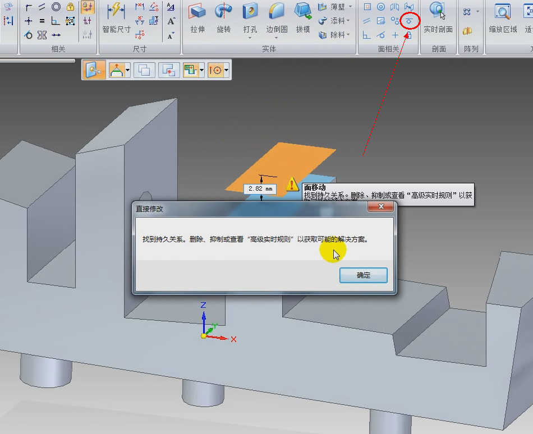This screenshot has width=533, height=434.
Task: Click the red-circled face relation icon
Action: pos(409,21)
